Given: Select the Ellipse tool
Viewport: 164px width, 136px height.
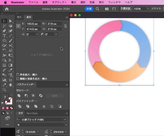Looking at the screenshot, I should point(4,40).
